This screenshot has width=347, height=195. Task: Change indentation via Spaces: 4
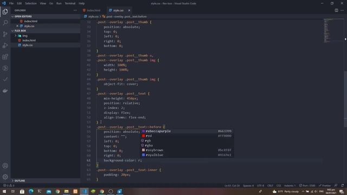[x=248, y=185]
